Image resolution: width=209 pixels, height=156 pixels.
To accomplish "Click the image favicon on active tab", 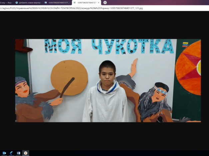I will tap(74, 2).
